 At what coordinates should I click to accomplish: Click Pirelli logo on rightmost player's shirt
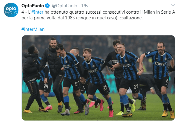160,64
